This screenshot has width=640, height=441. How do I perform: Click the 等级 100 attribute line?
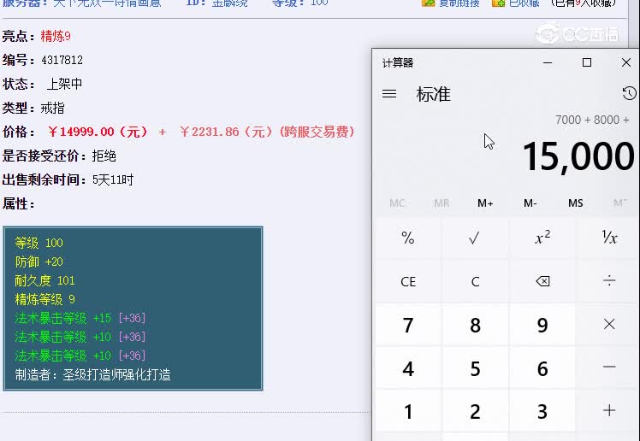tap(39, 243)
